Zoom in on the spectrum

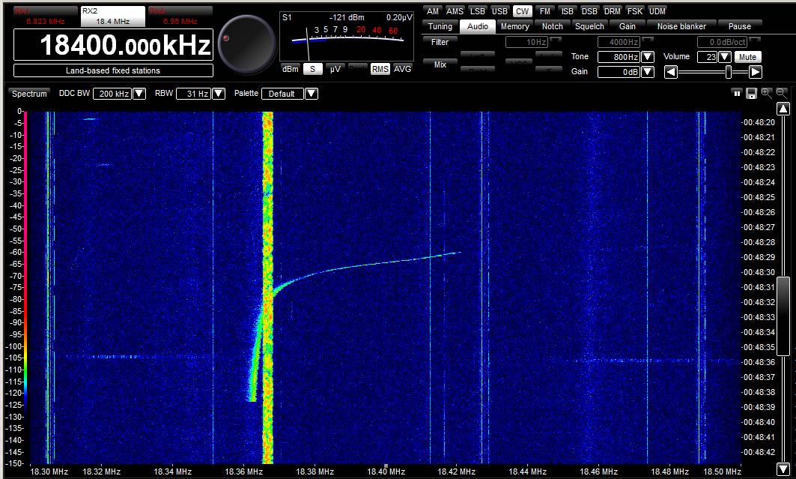click(767, 93)
